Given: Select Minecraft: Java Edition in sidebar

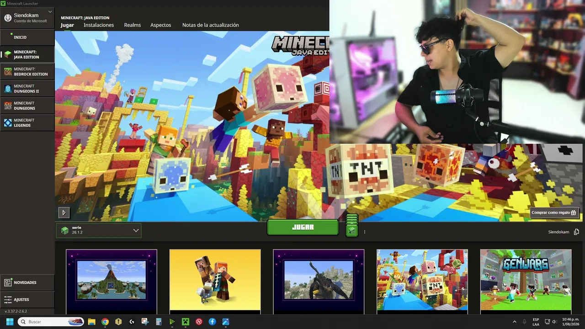Looking at the screenshot, I should click(x=27, y=54).
